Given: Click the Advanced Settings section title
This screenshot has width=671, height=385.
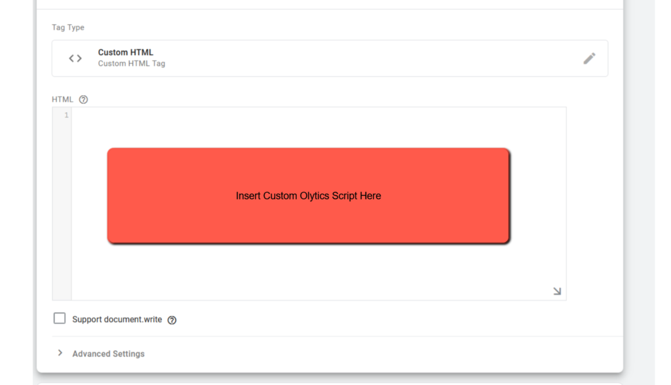Looking at the screenshot, I should (108, 354).
